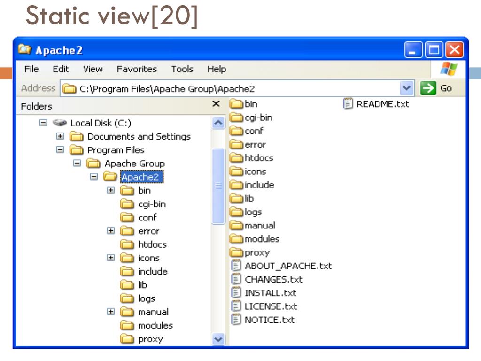The width and height of the screenshot is (481, 361).
Task: Select include label in folder tree
Action: pos(153,272)
